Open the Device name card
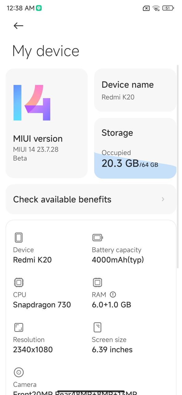The image size is (182, 395). [x=135, y=90]
